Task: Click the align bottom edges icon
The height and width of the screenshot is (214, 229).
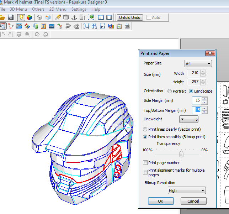Action: click(27, 35)
